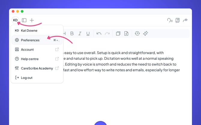Underline the selected text

point(88,33)
